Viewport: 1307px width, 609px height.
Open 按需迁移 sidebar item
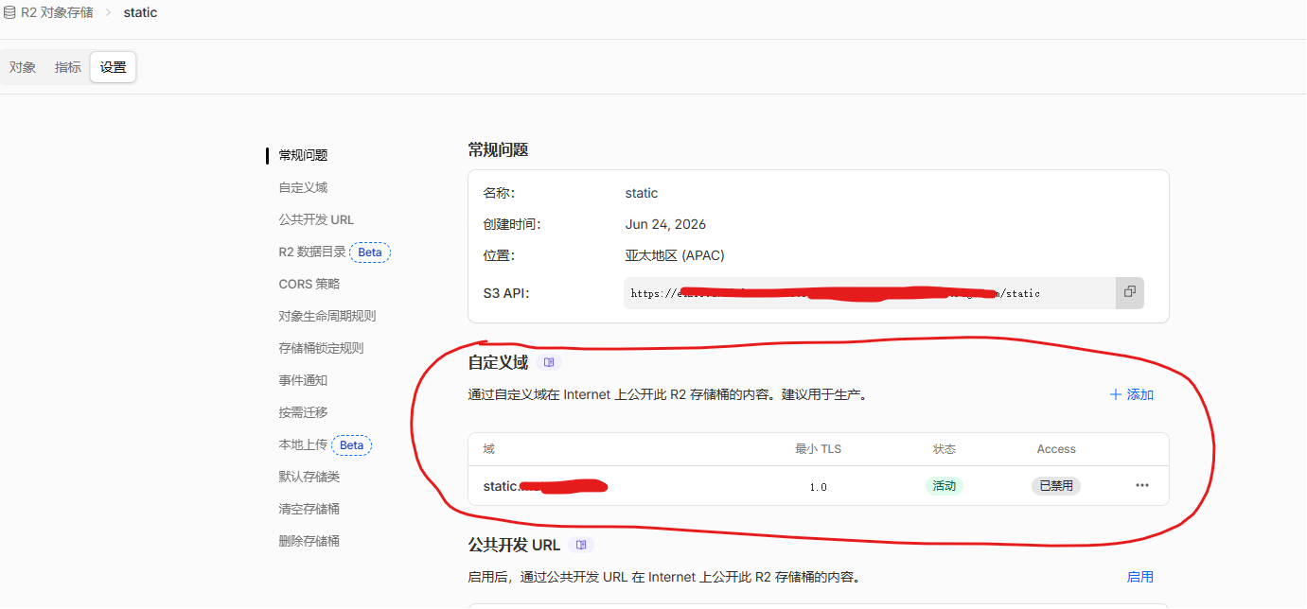tap(303, 412)
